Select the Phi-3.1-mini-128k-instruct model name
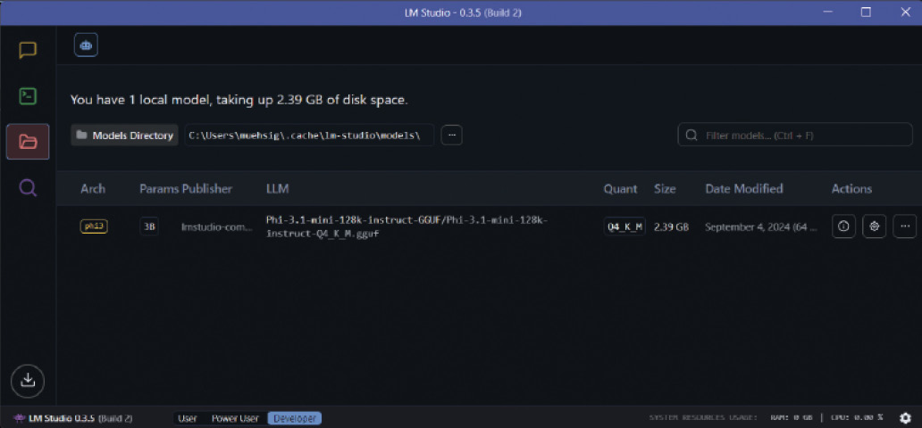The width and height of the screenshot is (922, 428). (407, 226)
